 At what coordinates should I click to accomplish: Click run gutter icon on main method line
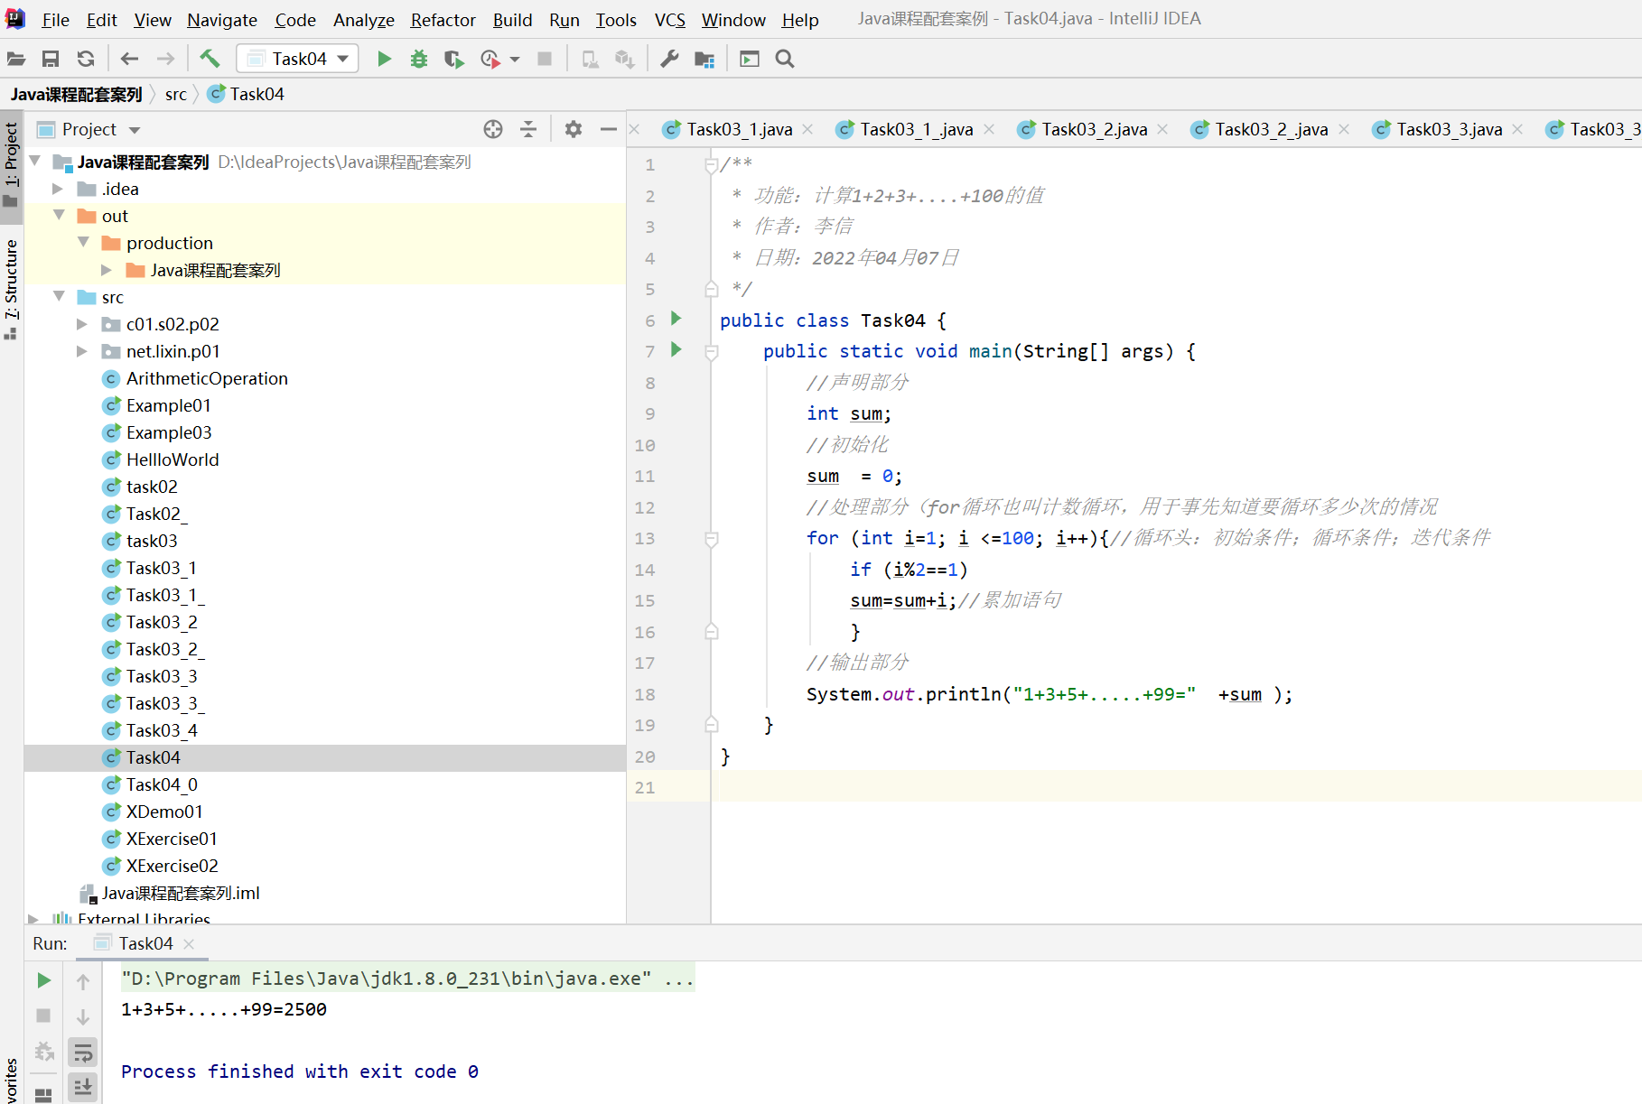pos(676,349)
